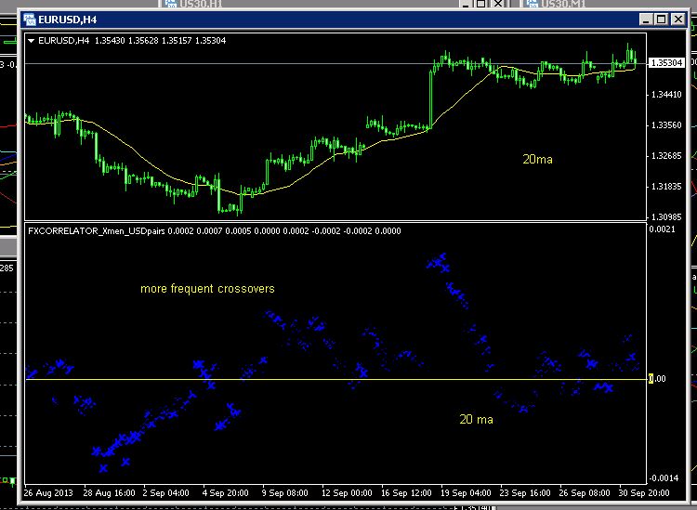Click the 1.32685 price scale value
Screen dimensions: 697x510
click(666, 156)
